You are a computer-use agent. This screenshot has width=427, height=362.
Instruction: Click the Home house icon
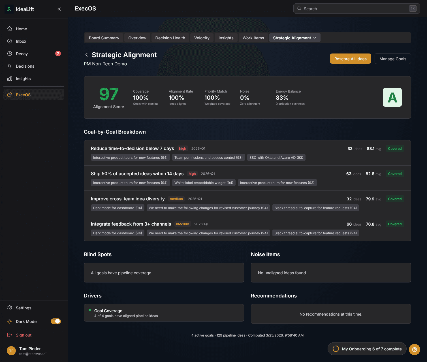(x=10, y=29)
